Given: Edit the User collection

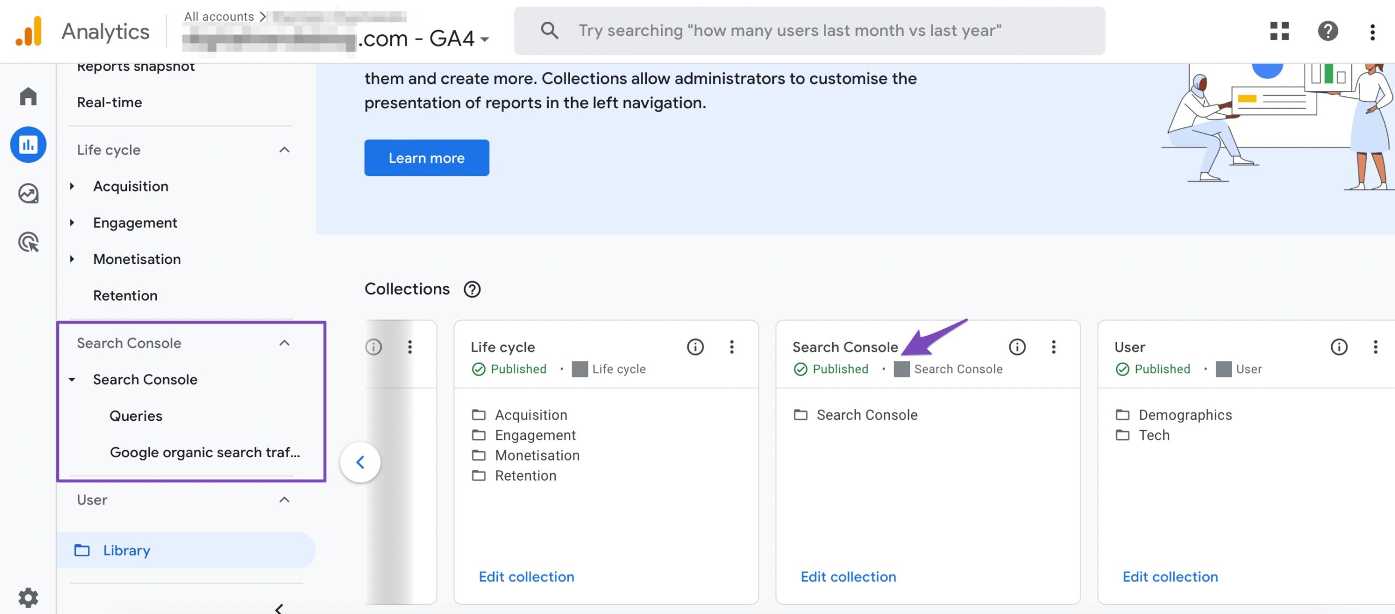Looking at the screenshot, I should 1170,576.
